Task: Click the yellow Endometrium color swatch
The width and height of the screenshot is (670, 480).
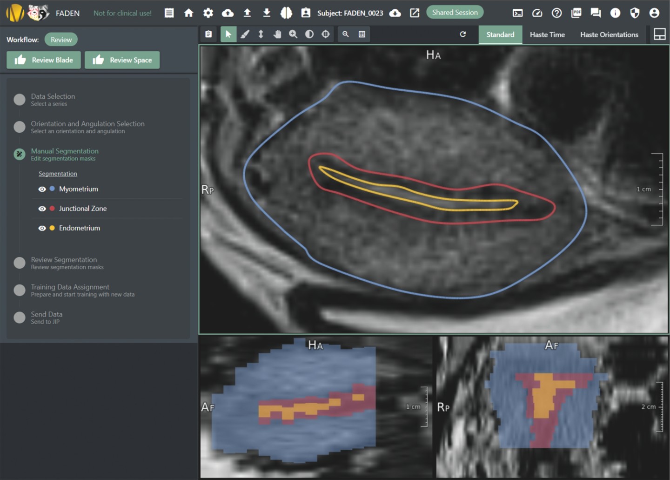Action: [x=52, y=228]
